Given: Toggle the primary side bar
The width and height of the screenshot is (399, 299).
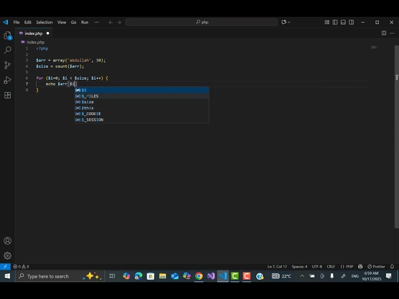Looking at the screenshot, I should coord(335,22).
